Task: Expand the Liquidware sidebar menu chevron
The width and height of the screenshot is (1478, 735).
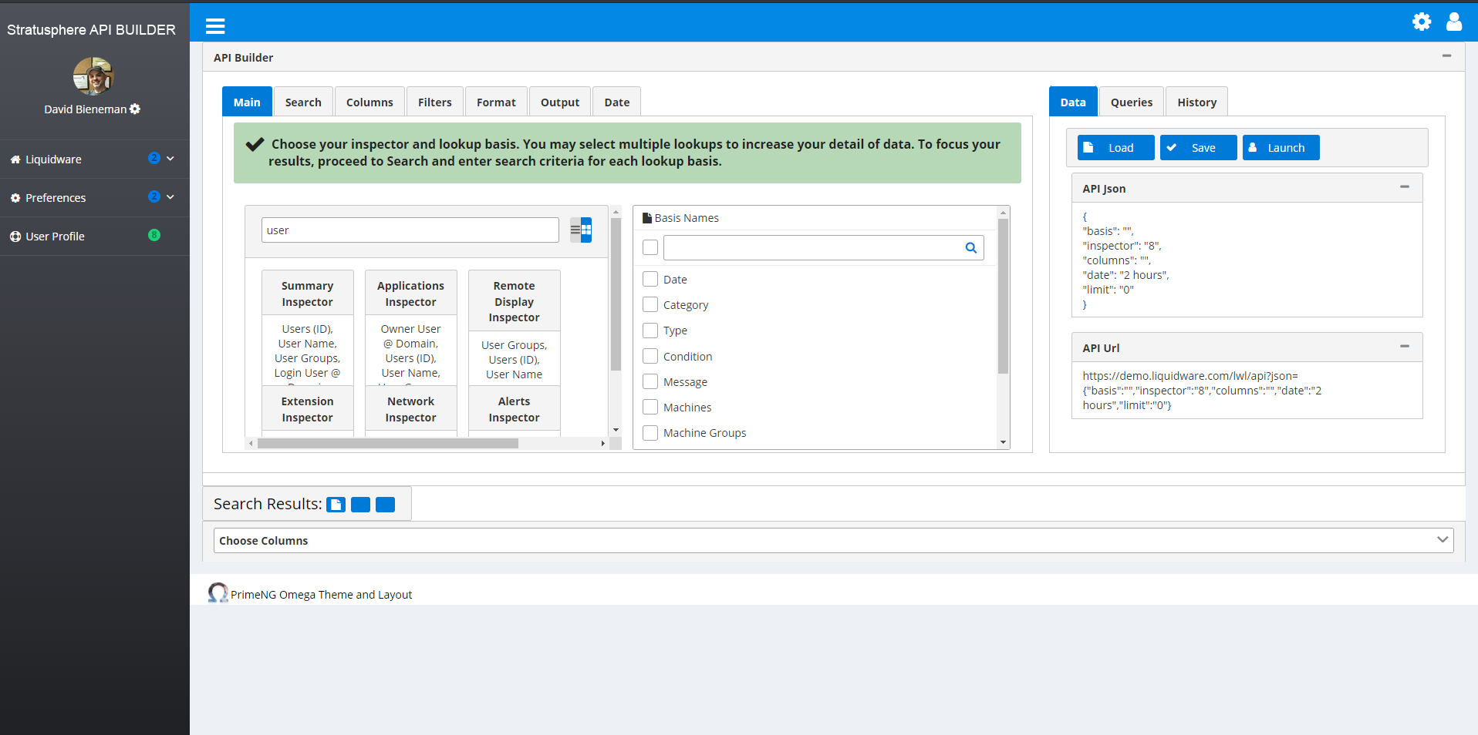Action: tap(170, 158)
